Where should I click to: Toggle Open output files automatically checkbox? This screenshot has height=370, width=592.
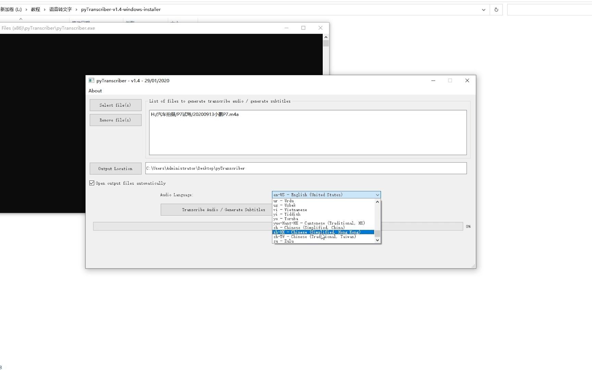[x=92, y=183]
